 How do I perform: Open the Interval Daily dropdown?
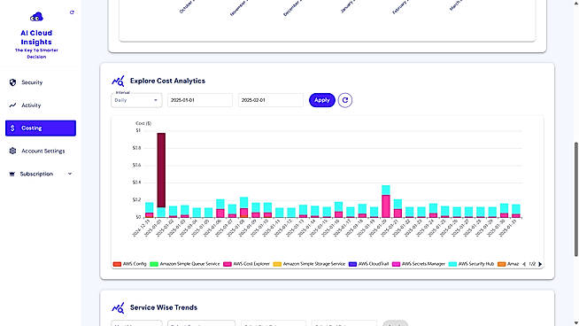click(x=136, y=100)
